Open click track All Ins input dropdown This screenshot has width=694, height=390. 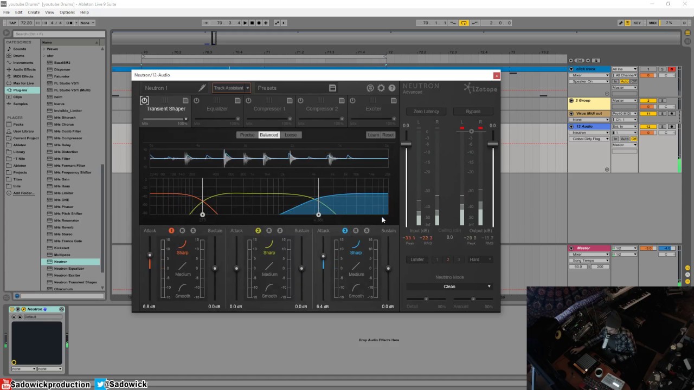click(x=625, y=69)
